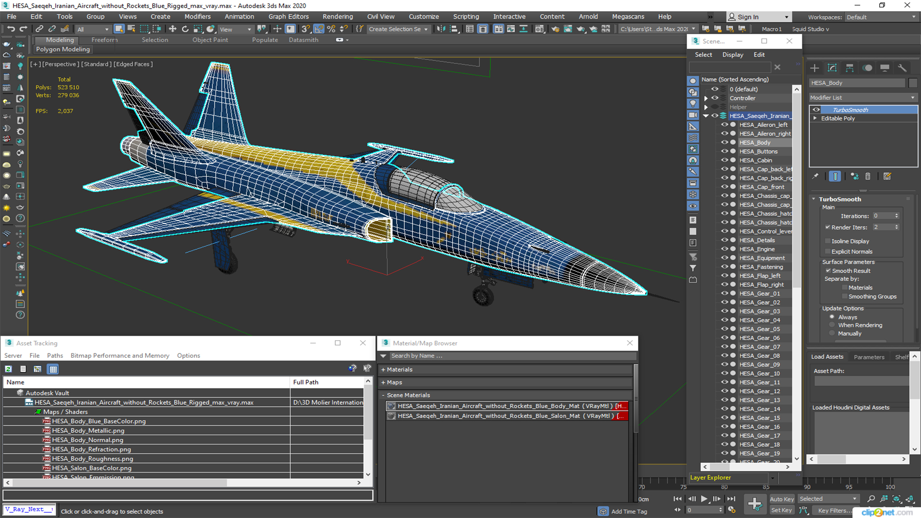The height and width of the screenshot is (518, 921).
Task: Enable the Explicit Normals checkbox
Action: tap(827, 252)
